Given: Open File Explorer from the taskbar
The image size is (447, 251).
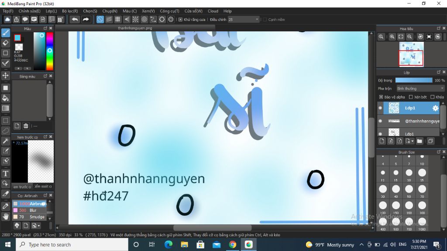Looking at the screenshot, I should pyautogui.click(x=185, y=244).
